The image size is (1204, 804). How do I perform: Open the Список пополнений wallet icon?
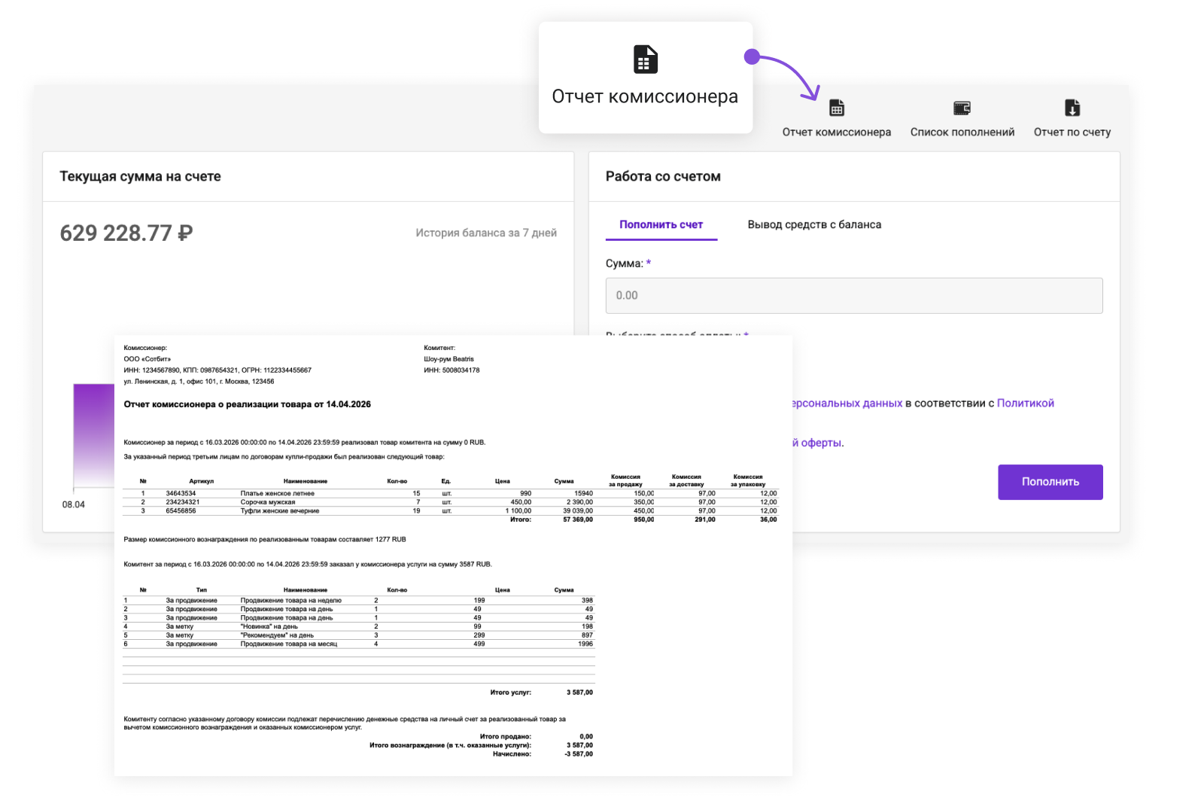[962, 108]
